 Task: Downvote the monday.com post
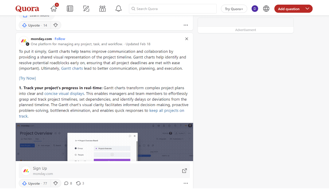click(56, 183)
